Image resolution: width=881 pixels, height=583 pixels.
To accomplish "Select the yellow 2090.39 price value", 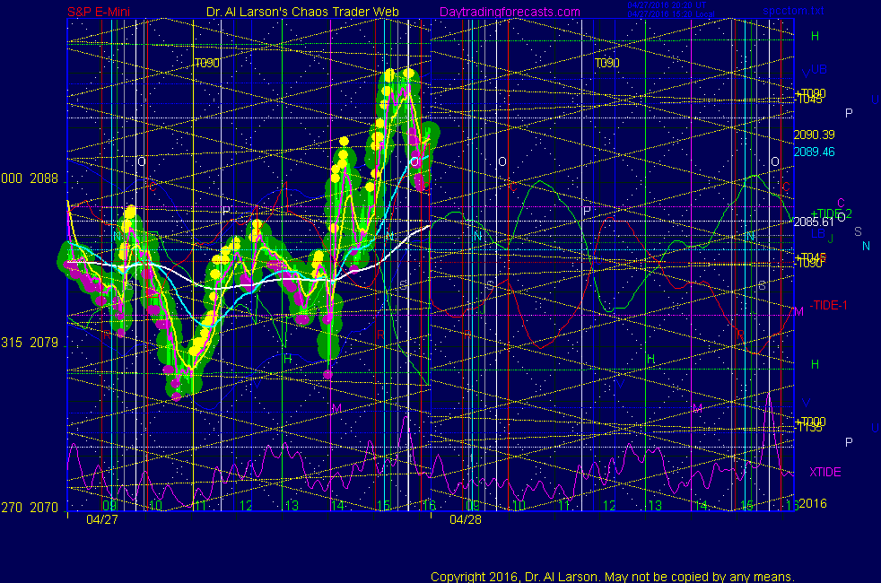I will click(x=814, y=135).
